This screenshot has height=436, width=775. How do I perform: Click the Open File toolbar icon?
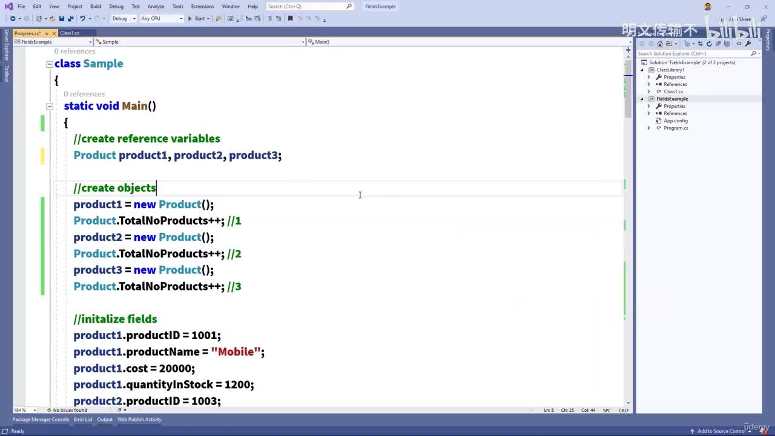53,19
